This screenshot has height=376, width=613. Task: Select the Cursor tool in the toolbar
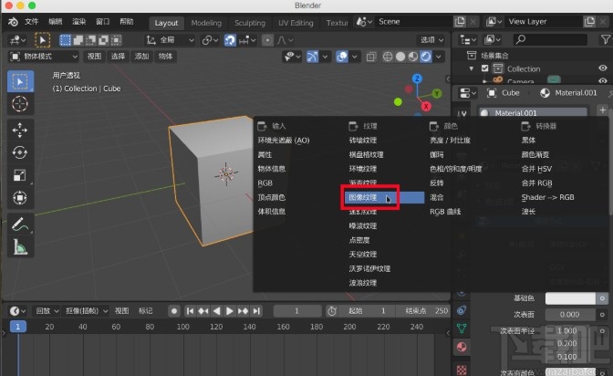(20, 104)
